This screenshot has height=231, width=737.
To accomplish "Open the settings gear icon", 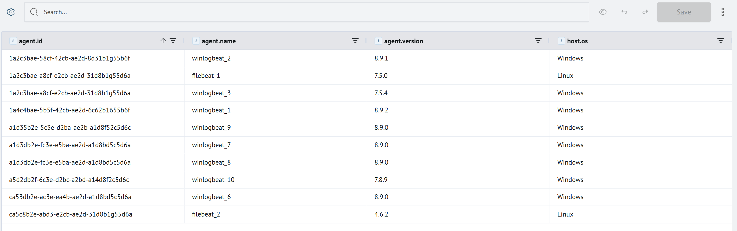I will pyautogui.click(x=11, y=12).
